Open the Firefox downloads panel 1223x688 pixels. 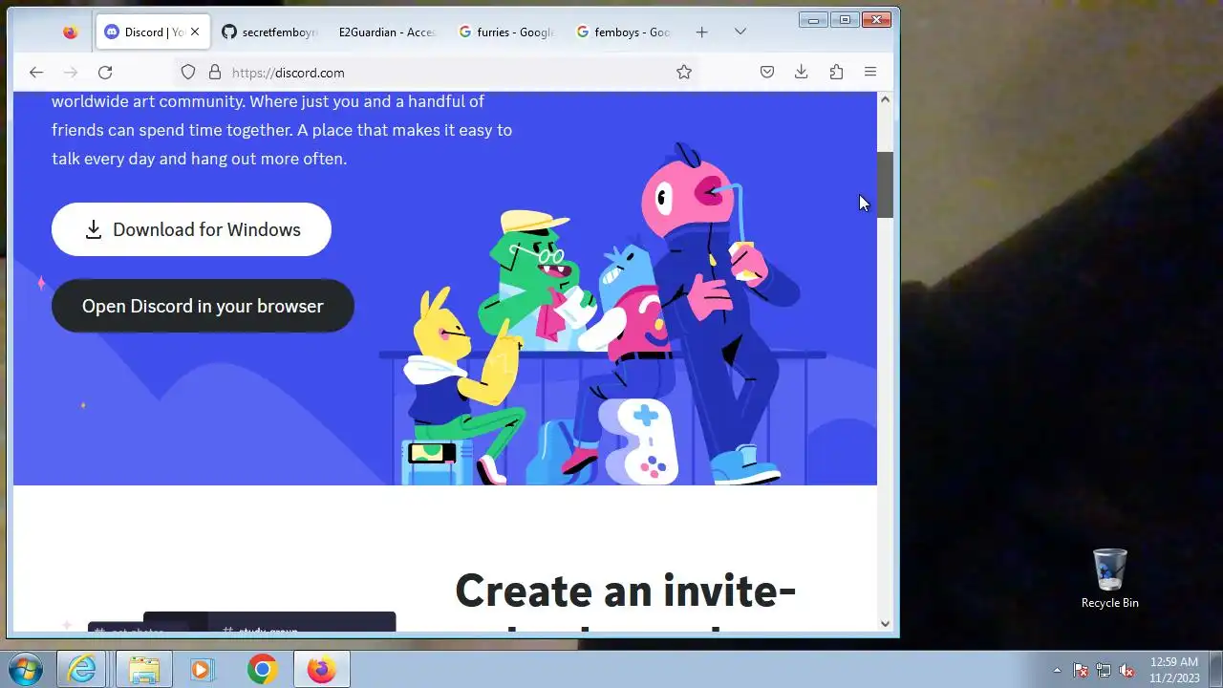[x=802, y=72]
